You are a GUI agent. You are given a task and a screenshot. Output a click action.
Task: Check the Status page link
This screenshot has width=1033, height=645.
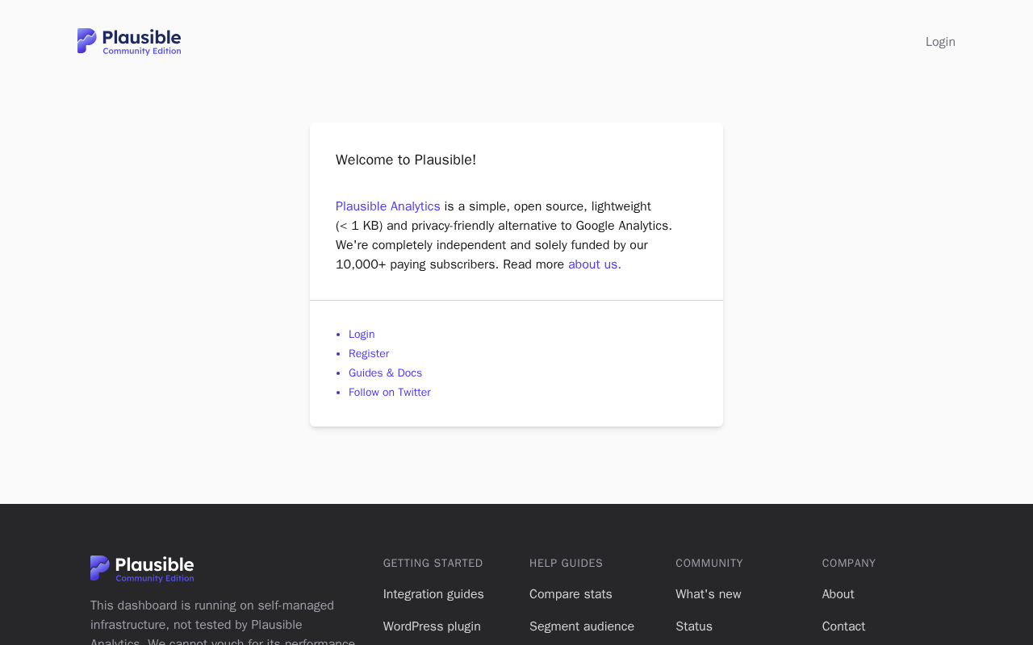click(694, 626)
